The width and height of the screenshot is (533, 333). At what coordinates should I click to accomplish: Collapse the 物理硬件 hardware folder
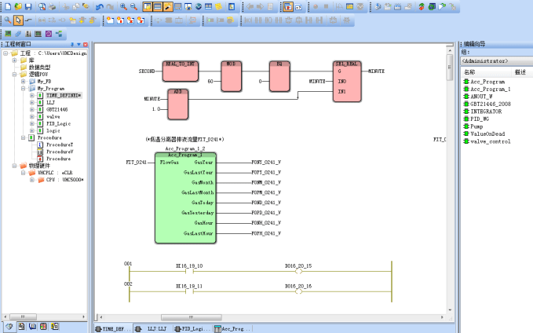[x=14, y=166]
